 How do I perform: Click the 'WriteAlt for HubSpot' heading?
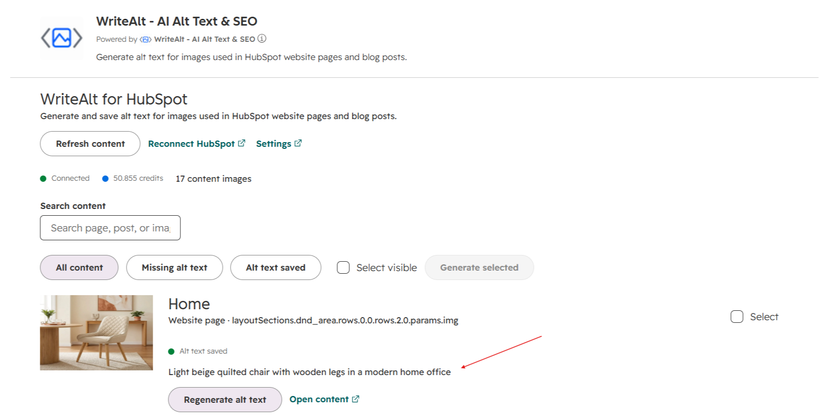(113, 99)
